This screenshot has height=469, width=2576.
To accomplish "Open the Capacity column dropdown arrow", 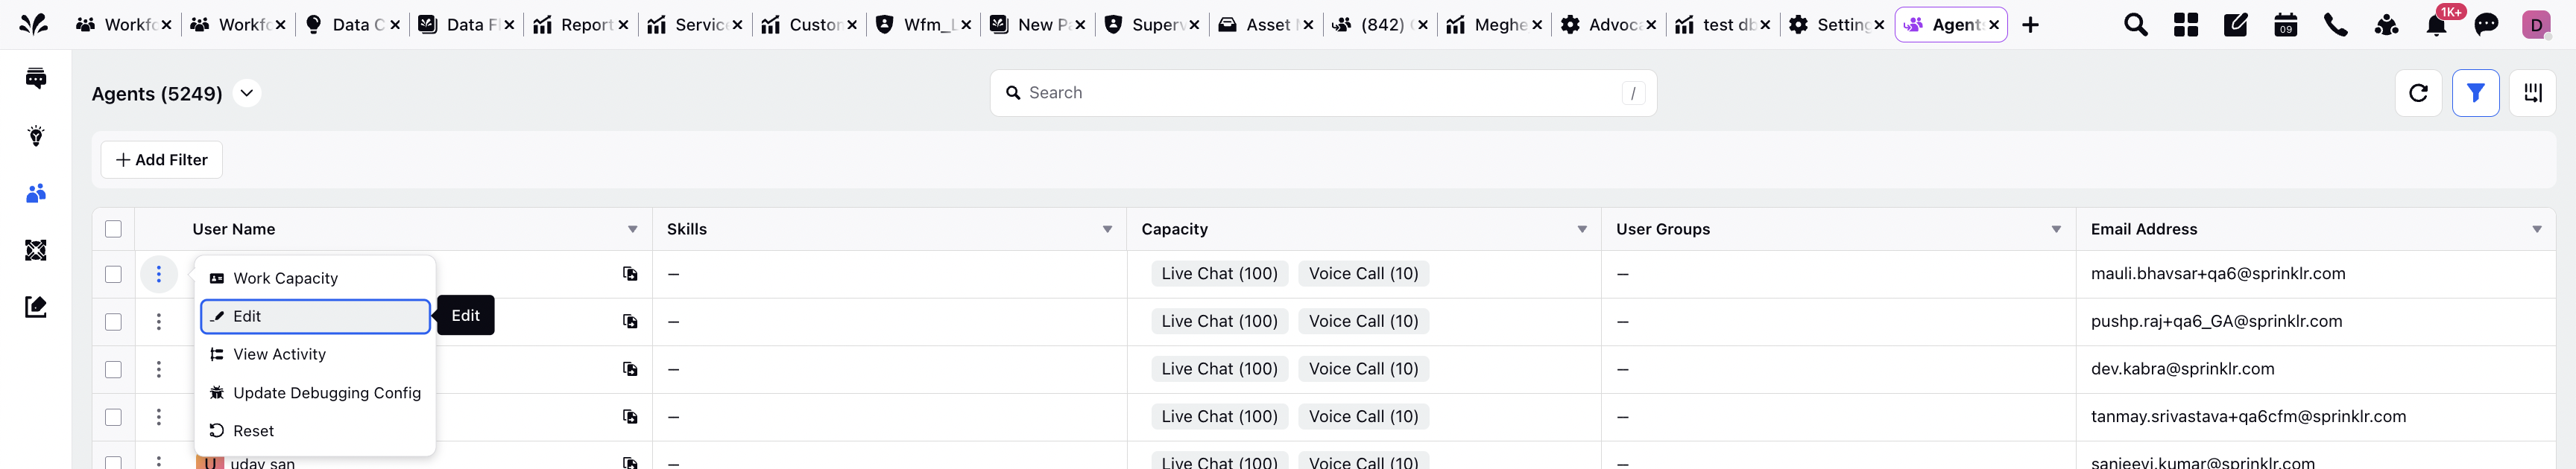I will pyautogui.click(x=1582, y=229).
